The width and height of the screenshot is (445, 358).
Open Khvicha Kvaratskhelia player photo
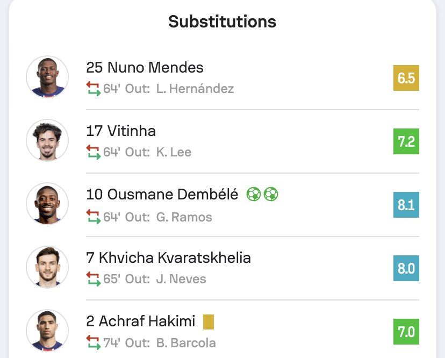[x=47, y=267]
